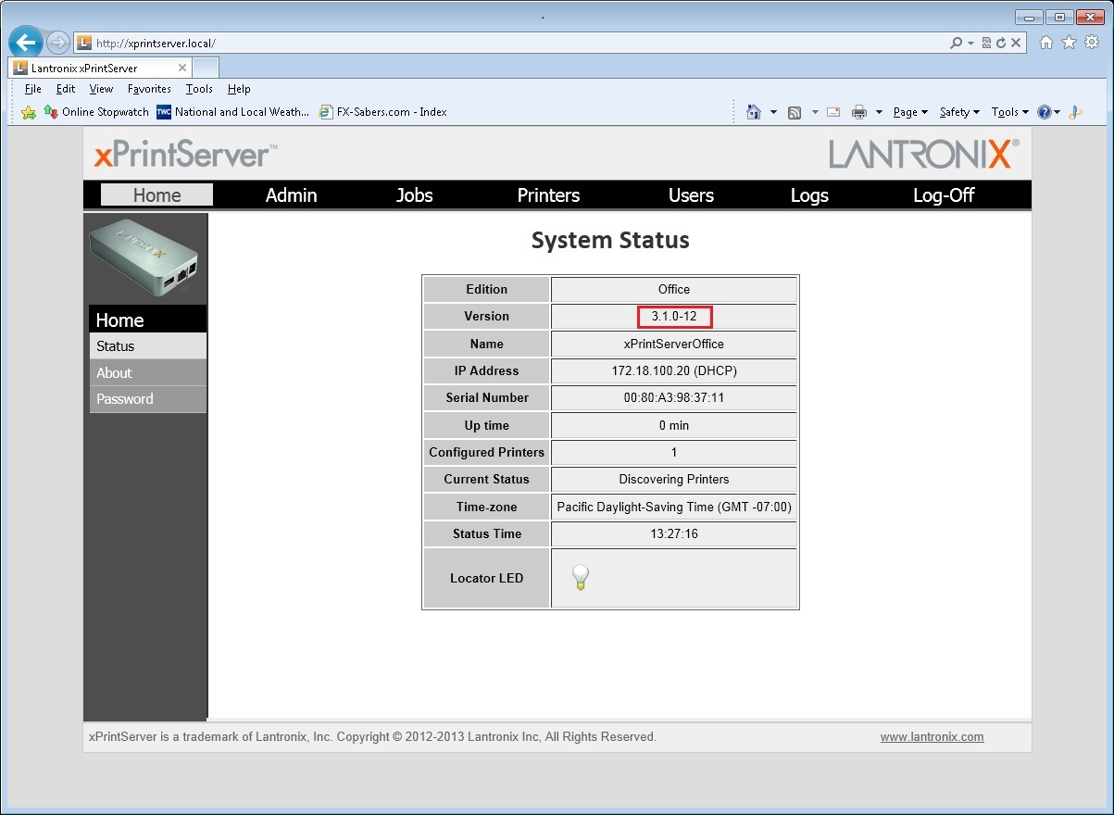Open the dropdown arrow beside the printer icon
1114x815 pixels.
[x=879, y=112]
